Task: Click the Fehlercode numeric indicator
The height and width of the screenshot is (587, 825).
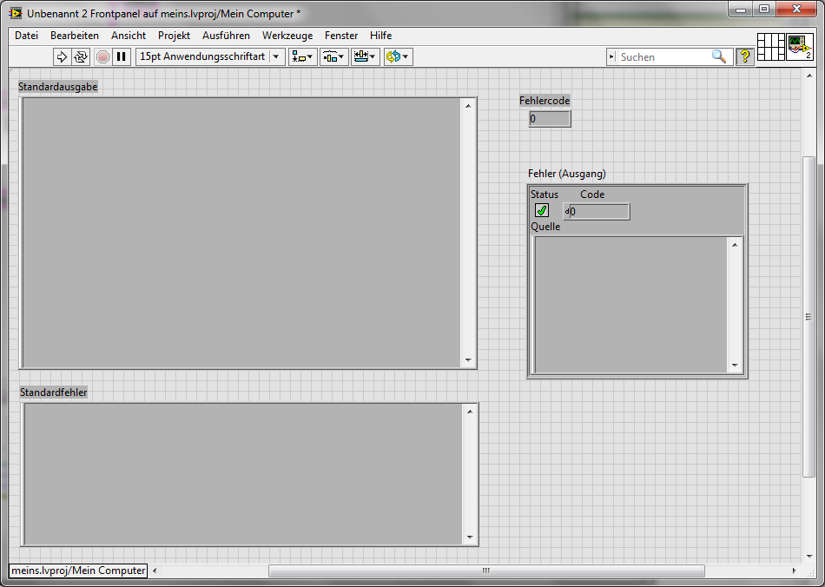Action: tap(550, 119)
